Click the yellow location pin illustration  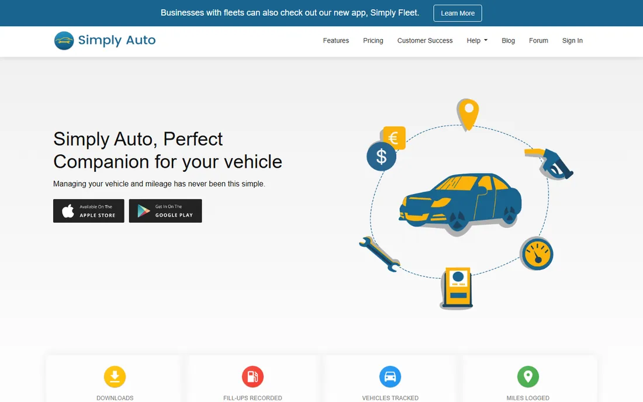click(x=468, y=115)
